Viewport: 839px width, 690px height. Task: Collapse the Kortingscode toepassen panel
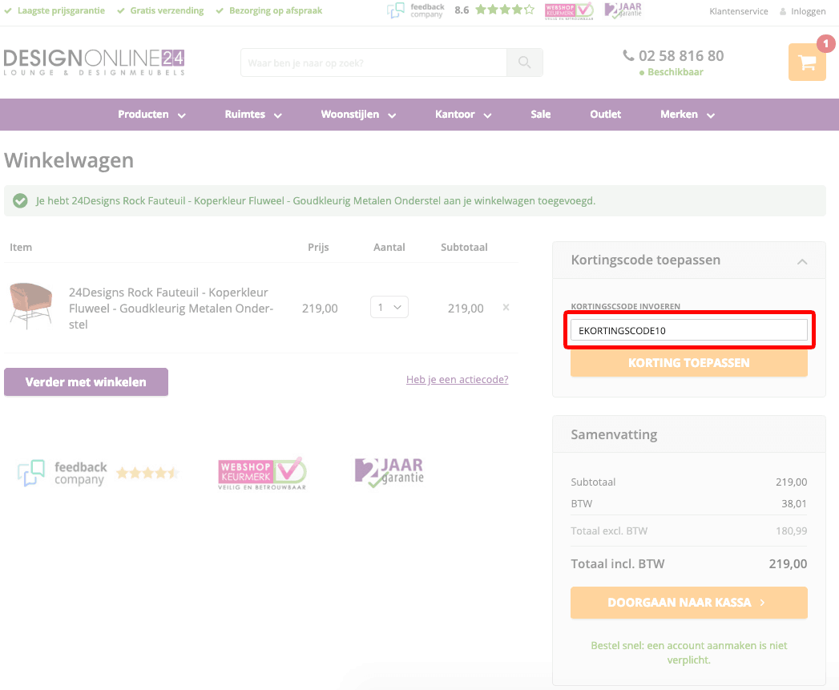tap(802, 261)
